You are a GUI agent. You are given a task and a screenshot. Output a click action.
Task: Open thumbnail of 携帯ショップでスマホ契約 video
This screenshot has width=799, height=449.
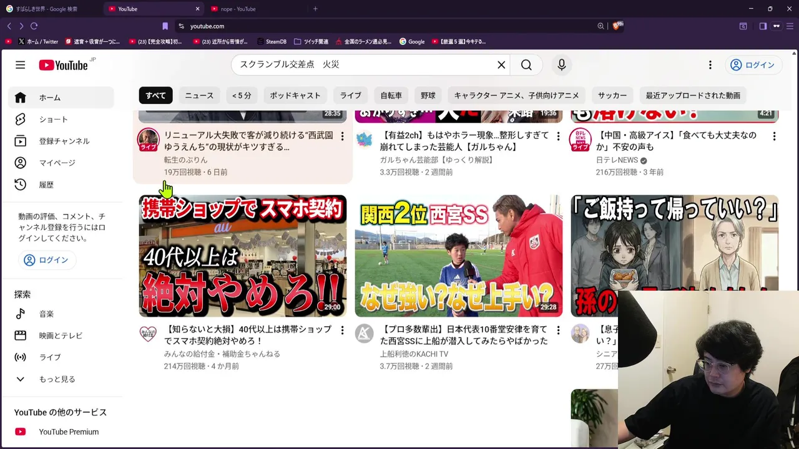(x=243, y=256)
